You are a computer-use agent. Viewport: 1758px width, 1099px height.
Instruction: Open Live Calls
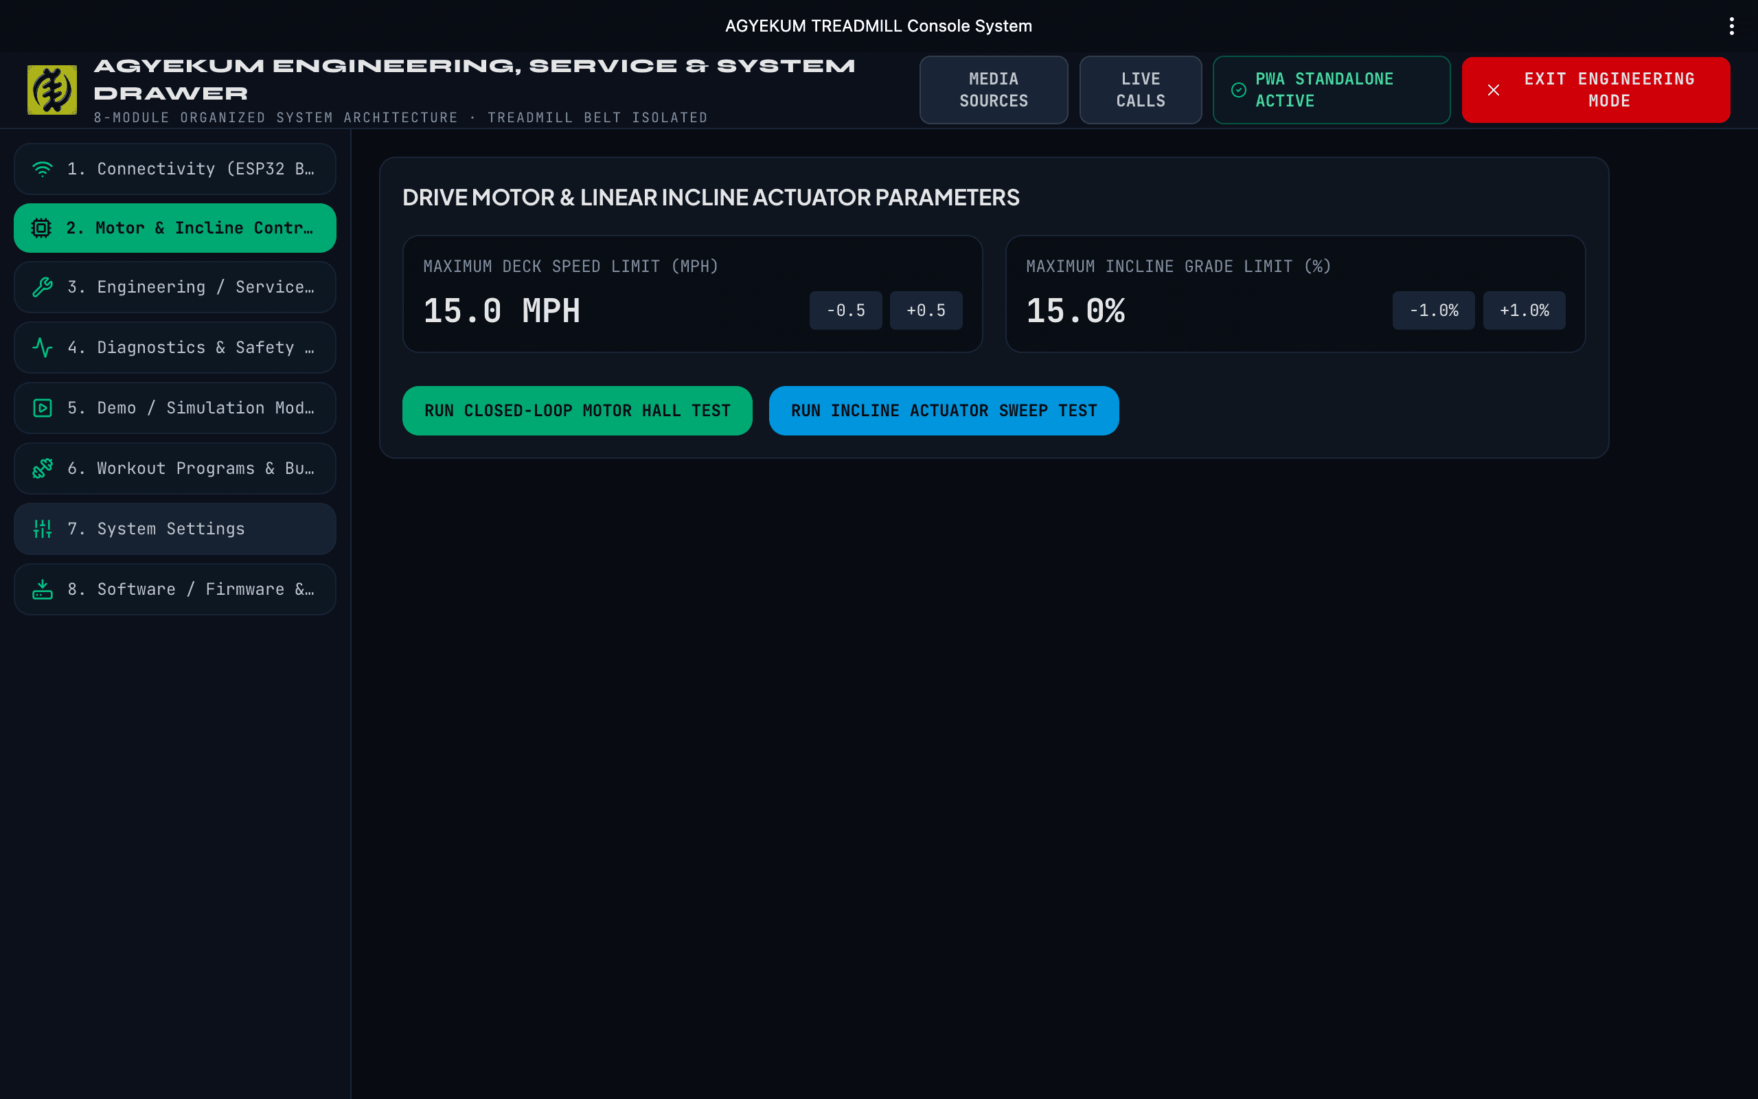pos(1141,90)
